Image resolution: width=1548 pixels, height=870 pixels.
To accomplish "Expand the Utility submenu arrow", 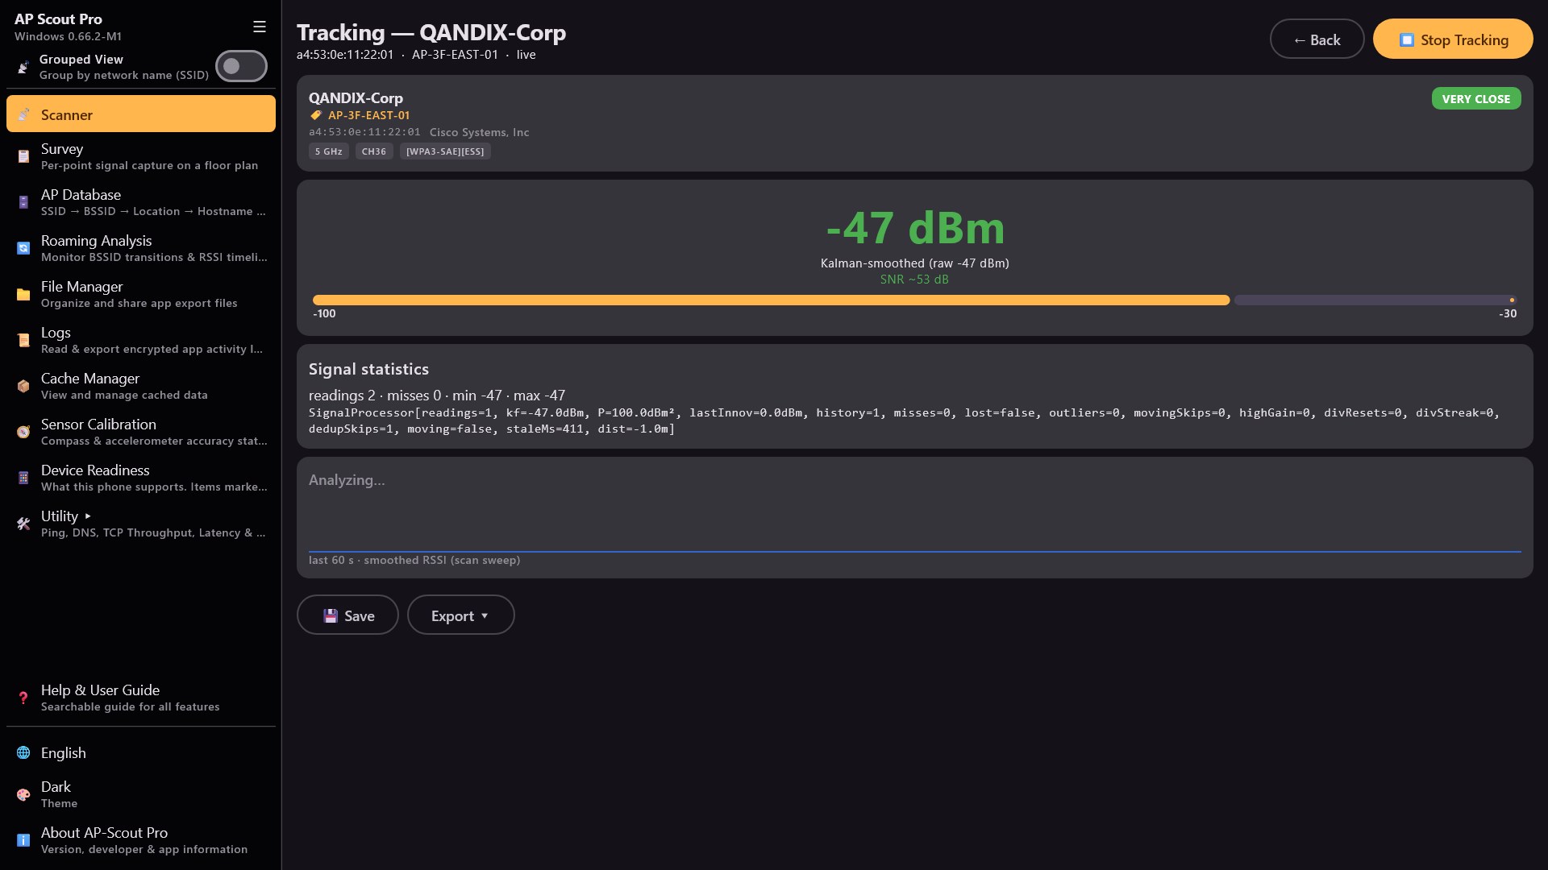I will (x=88, y=516).
